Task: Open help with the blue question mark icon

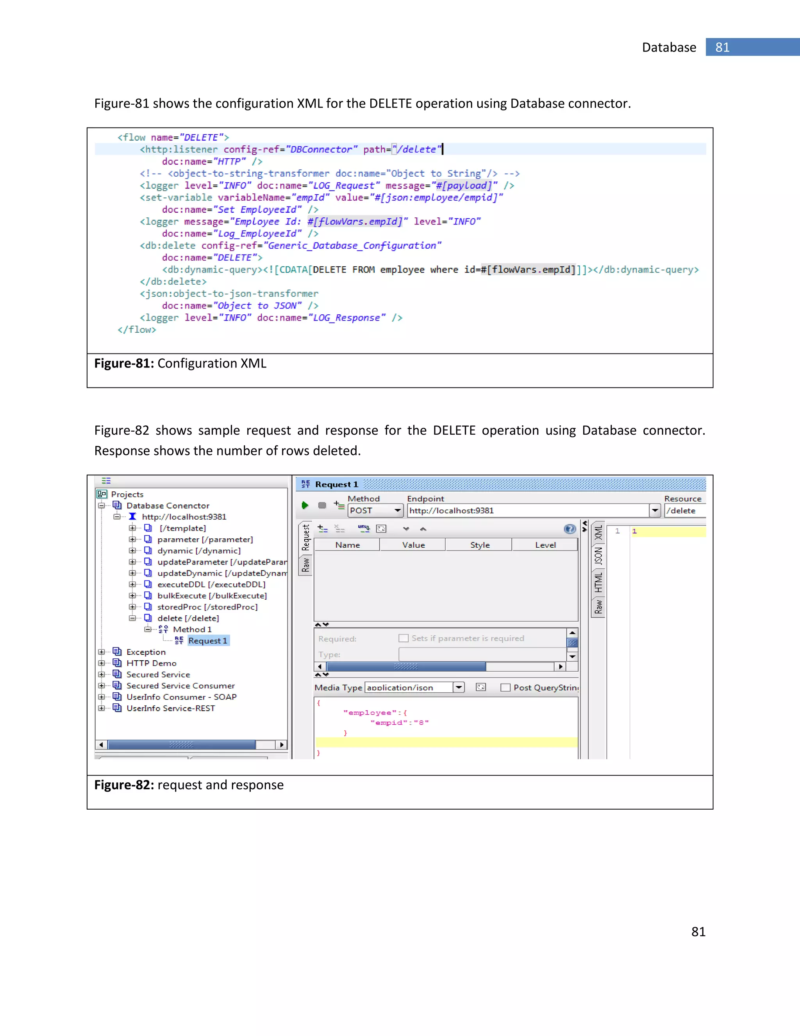Action: [570, 529]
